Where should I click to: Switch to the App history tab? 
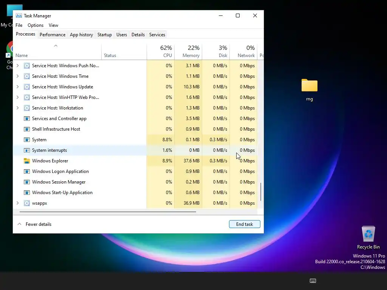82,35
